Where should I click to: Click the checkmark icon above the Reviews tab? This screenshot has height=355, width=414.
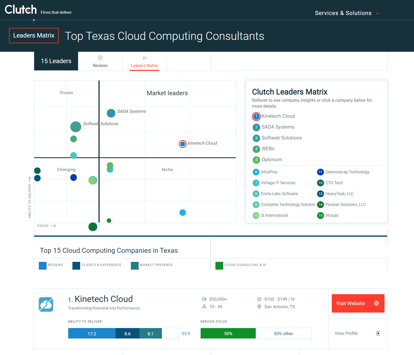point(100,57)
